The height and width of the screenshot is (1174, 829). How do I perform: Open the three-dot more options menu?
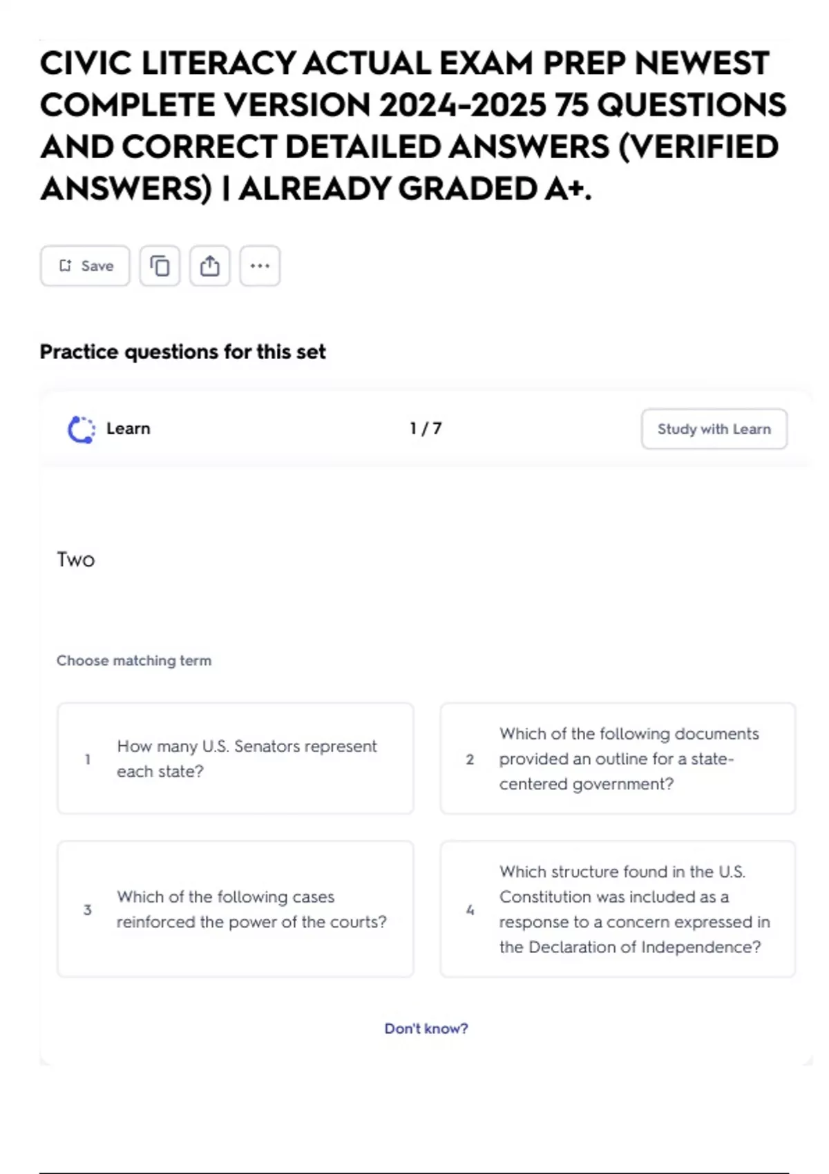coord(260,266)
